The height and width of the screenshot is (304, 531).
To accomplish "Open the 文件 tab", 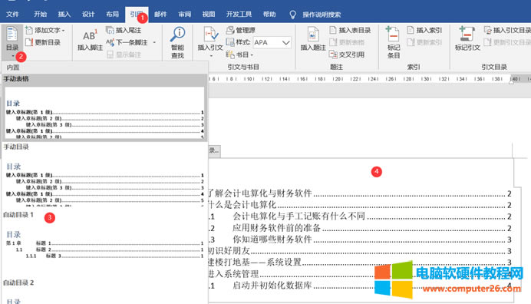I will point(12,15).
